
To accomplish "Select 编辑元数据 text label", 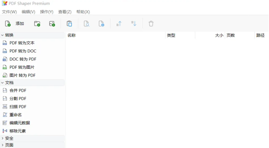I will 19,123.
